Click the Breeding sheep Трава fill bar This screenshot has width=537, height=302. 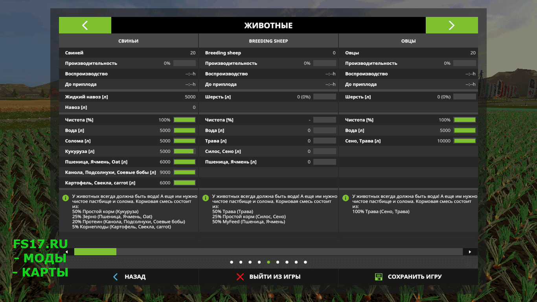325,141
